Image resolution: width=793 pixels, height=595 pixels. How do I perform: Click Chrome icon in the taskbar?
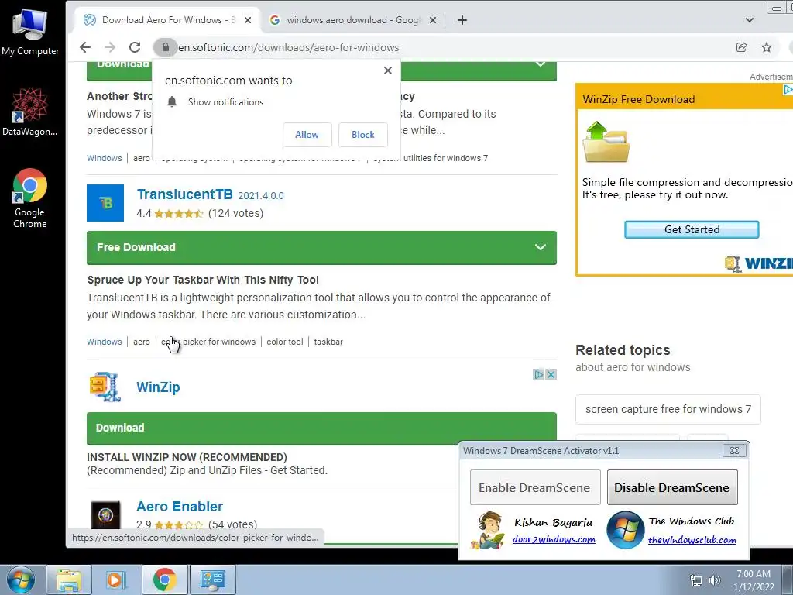click(164, 580)
